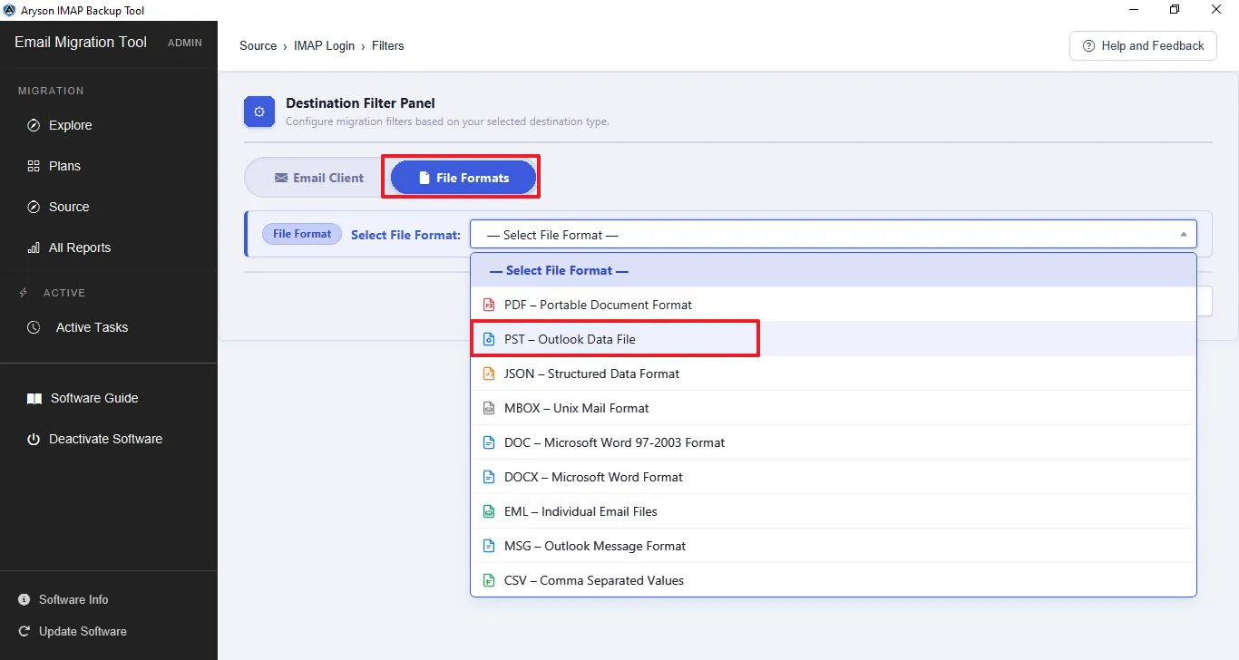The image size is (1239, 660).
Task: Click the Destination Filter Panel gear icon
Action: point(259,112)
